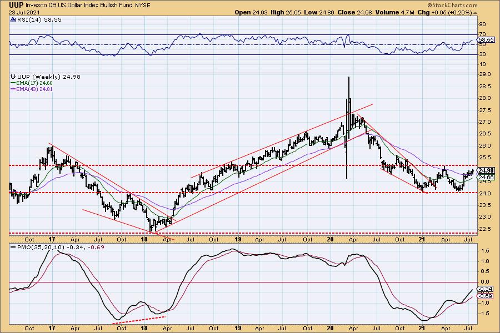Screen dimensions: 500x333
Task: Select the purple EMA(43) 24.81 legend entry
Action: [x=32, y=89]
